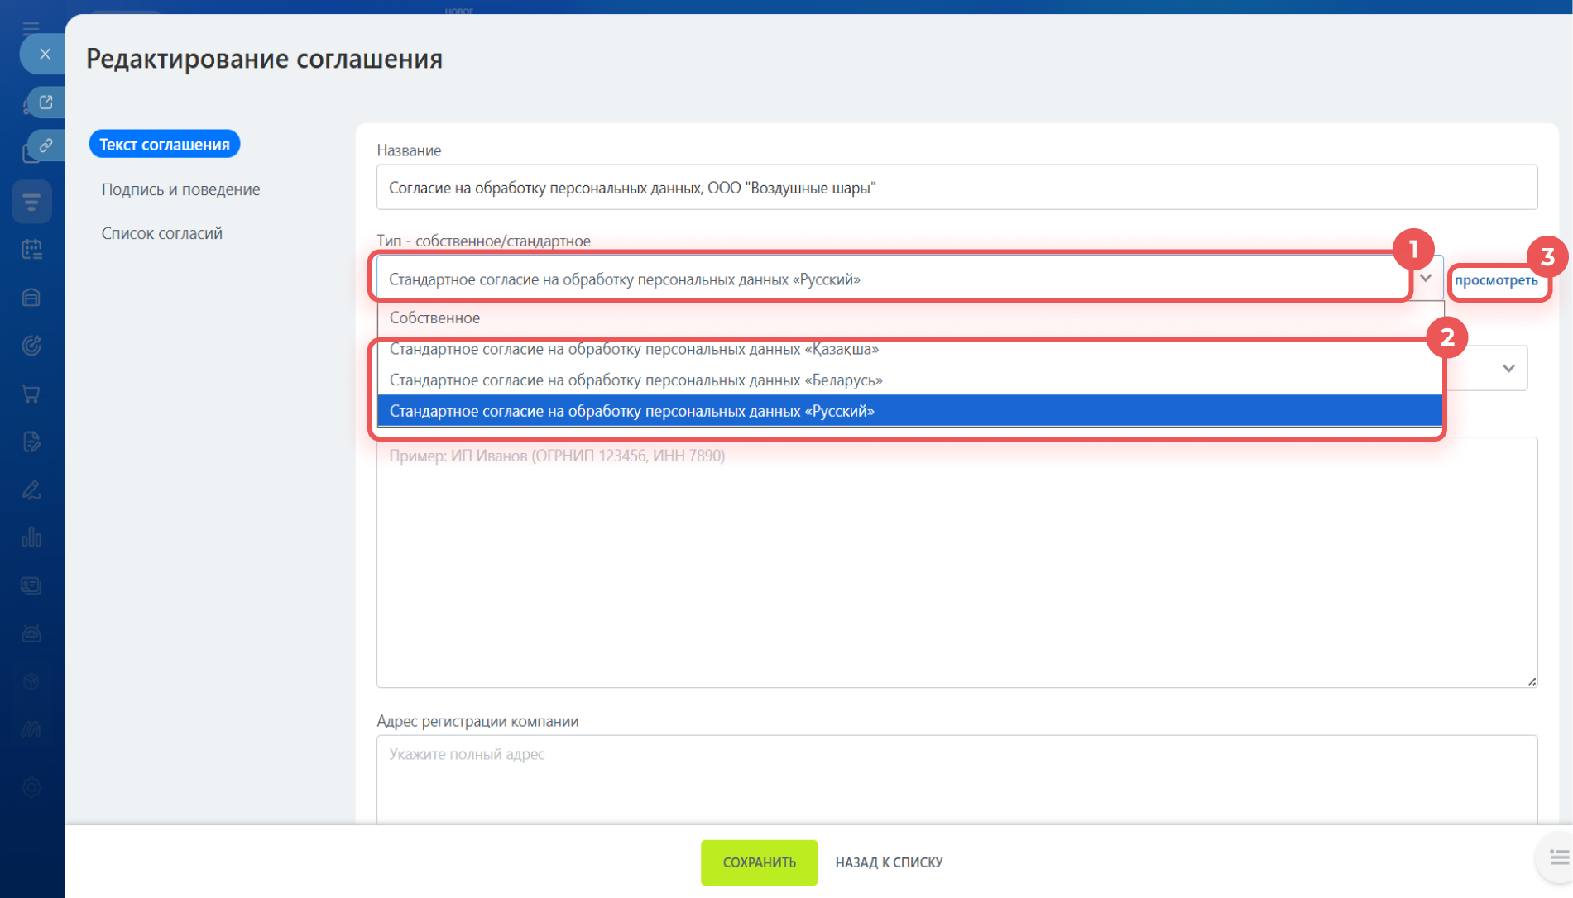Open the Список согласий tab

(x=162, y=233)
